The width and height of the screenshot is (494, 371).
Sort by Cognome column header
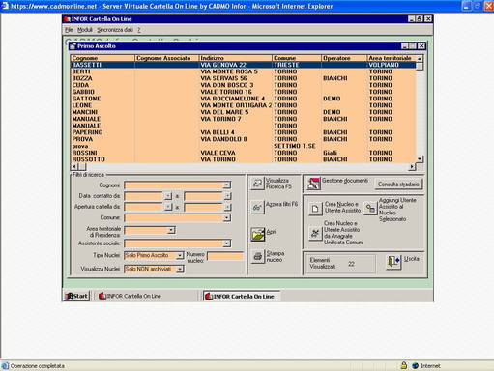(102, 58)
